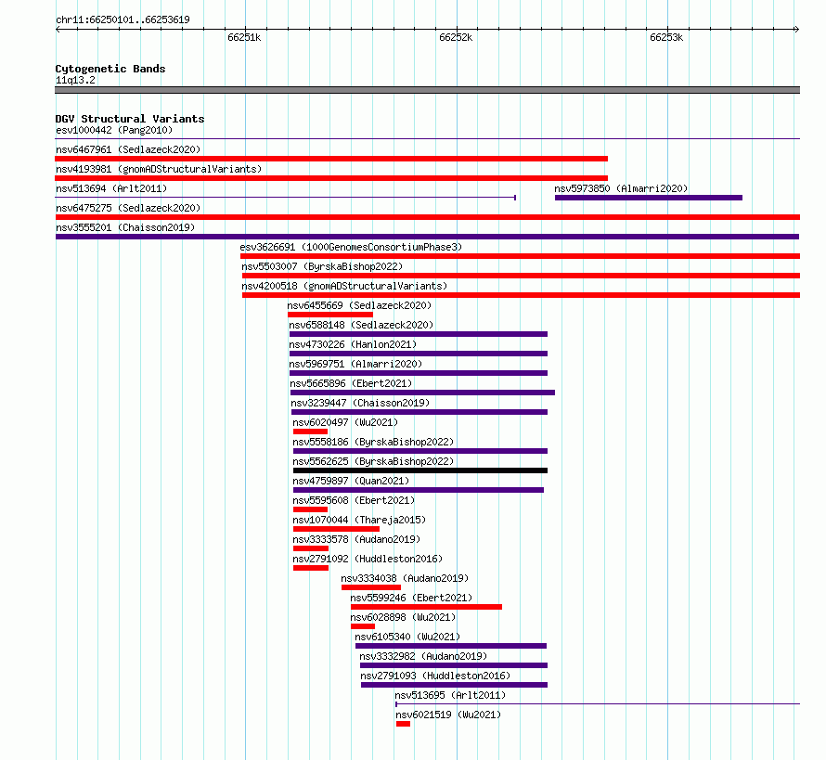Click the red bar of nsv6467961
826x760 pixels.
331,159
